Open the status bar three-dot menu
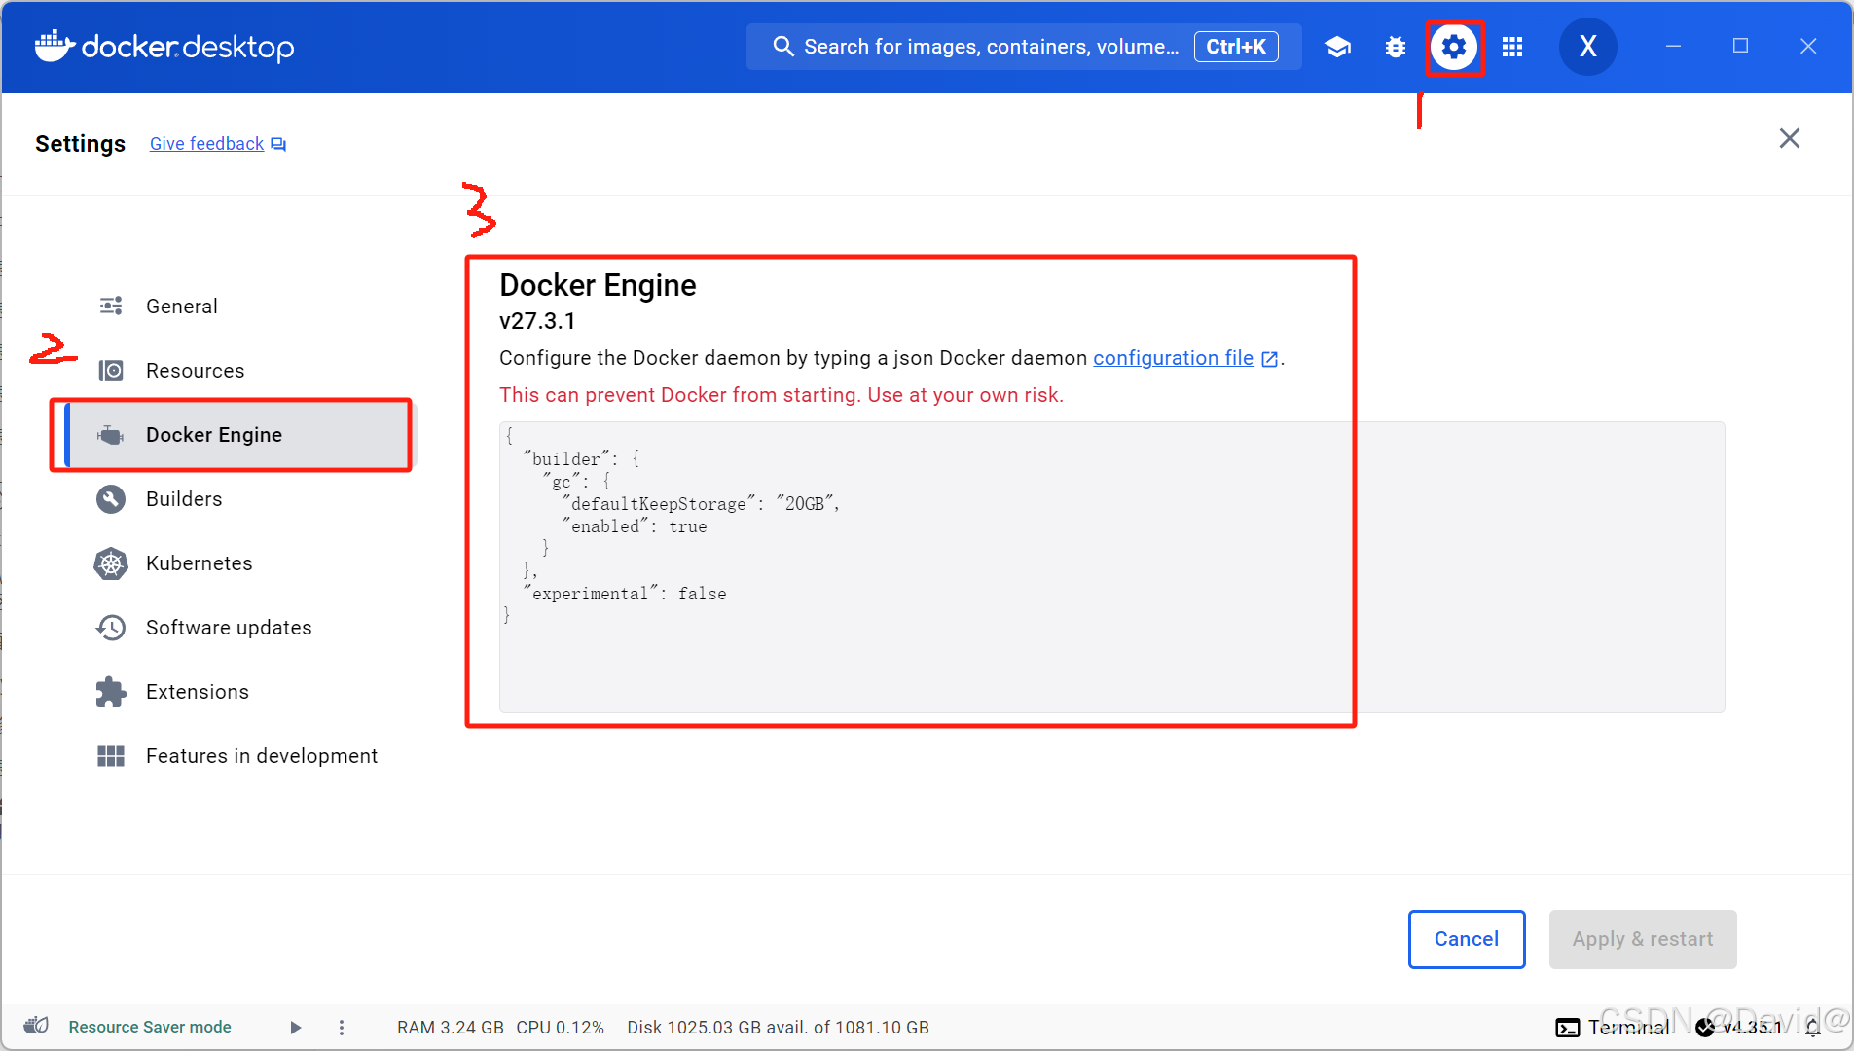 point(341,1028)
